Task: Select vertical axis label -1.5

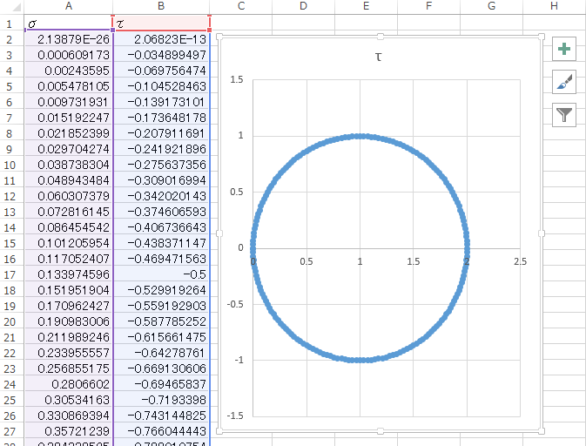Action: (x=235, y=416)
